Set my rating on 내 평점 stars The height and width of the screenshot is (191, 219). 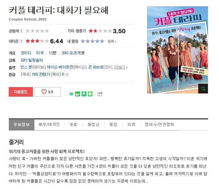[x=92, y=41]
